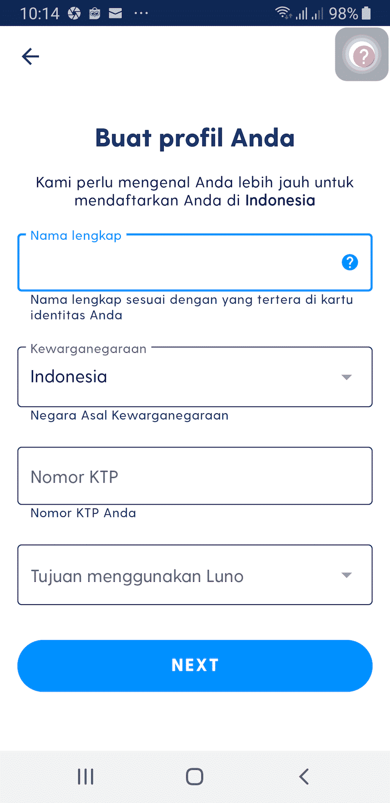The height and width of the screenshot is (803, 390).
Task: Open the overflow dots in the notification area
Action: pyautogui.click(x=141, y=13)
